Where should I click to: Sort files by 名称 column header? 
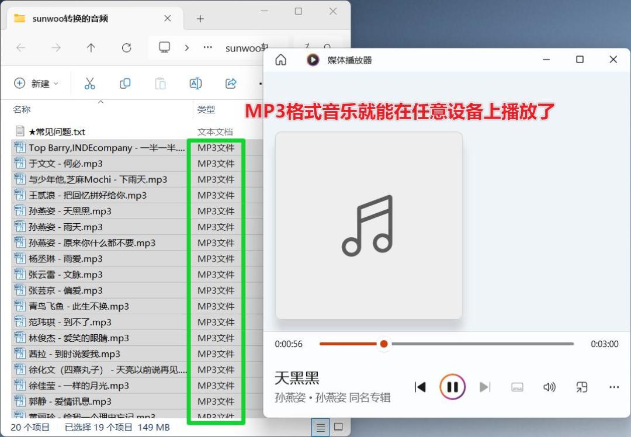[22, 109]
